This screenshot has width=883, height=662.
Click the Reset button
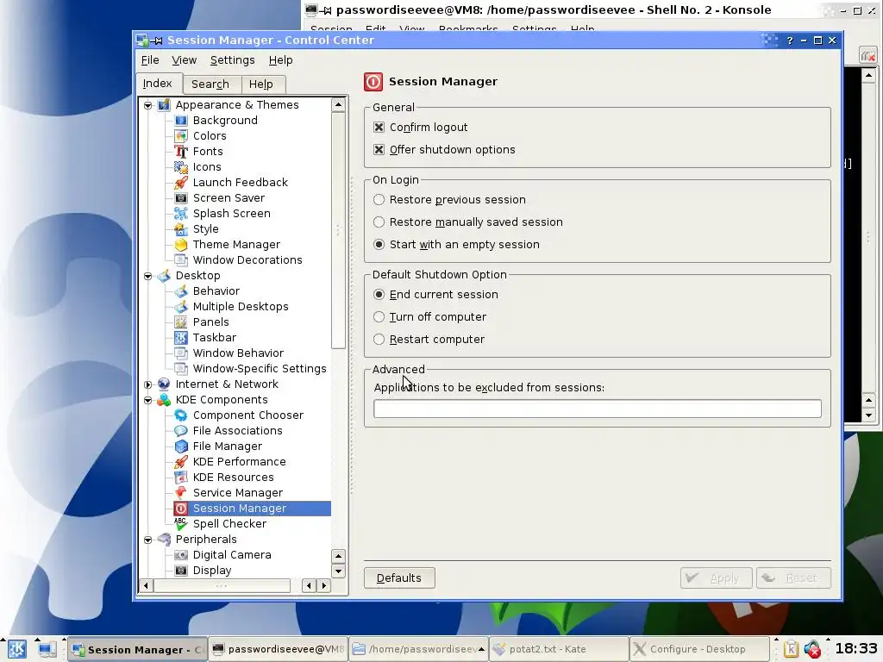(x=793, y=578)
